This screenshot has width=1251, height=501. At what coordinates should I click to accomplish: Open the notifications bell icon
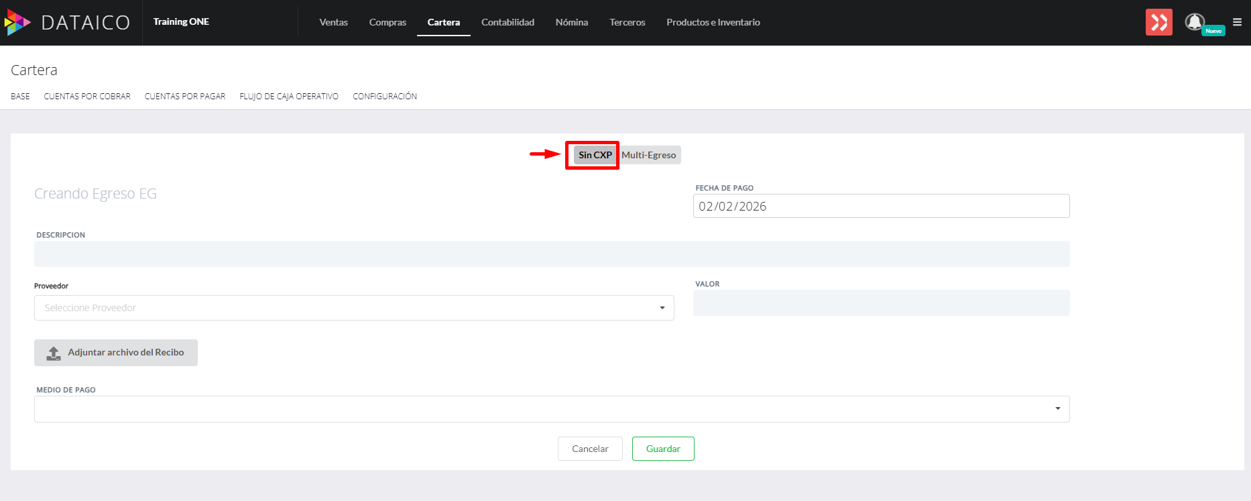click(x=1194, y=22)
